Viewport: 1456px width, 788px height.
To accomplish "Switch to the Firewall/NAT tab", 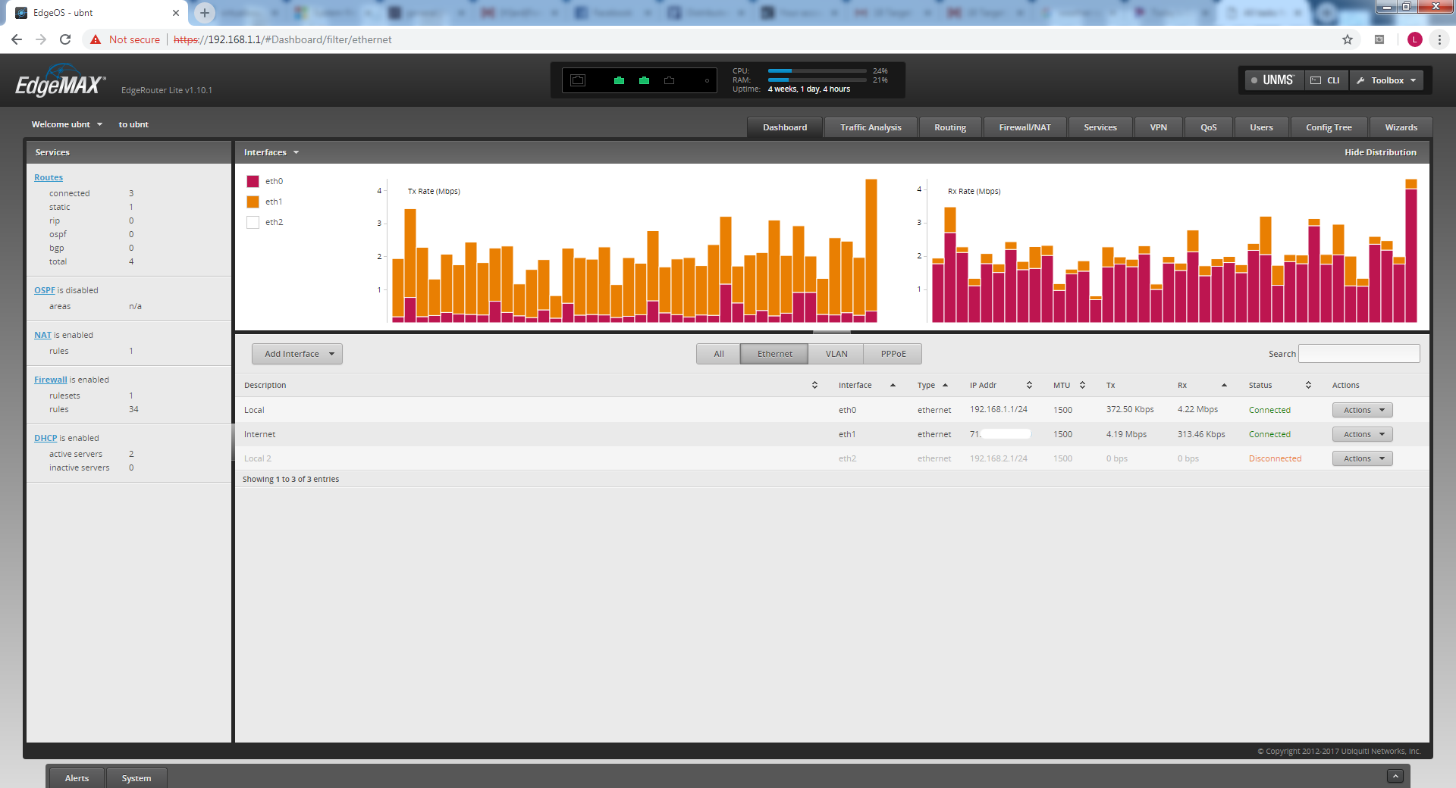I will 1025,127.
